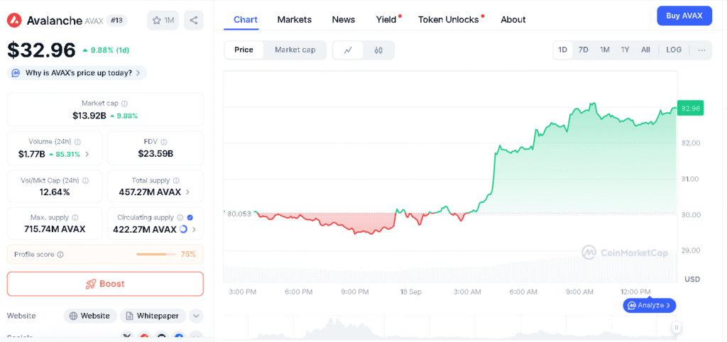Expand Volume (24h) details chevron
The width and height of the screenshot is (727, 342).
pyautogui.click(x=87, y=154)
